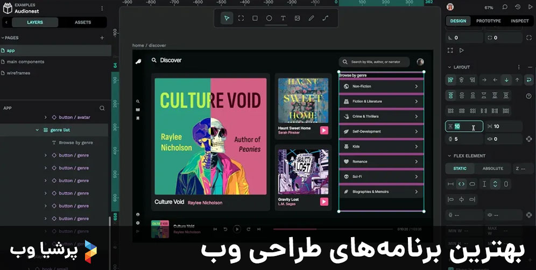The height and width of the screenshot is (270, 536).
Task: Click the row gap field showing 10
Action: point(464,126)
